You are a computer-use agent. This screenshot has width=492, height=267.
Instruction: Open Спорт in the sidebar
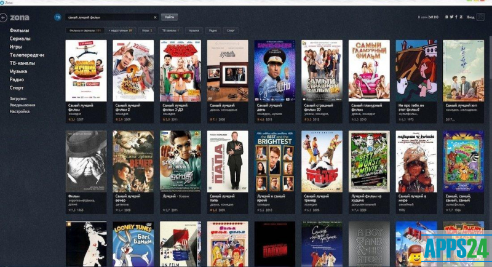[x=17, y=87]
